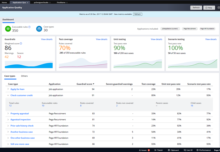Sort by Guardrail score column arrow
Screen dimensions: 220x152
(94, 84)
